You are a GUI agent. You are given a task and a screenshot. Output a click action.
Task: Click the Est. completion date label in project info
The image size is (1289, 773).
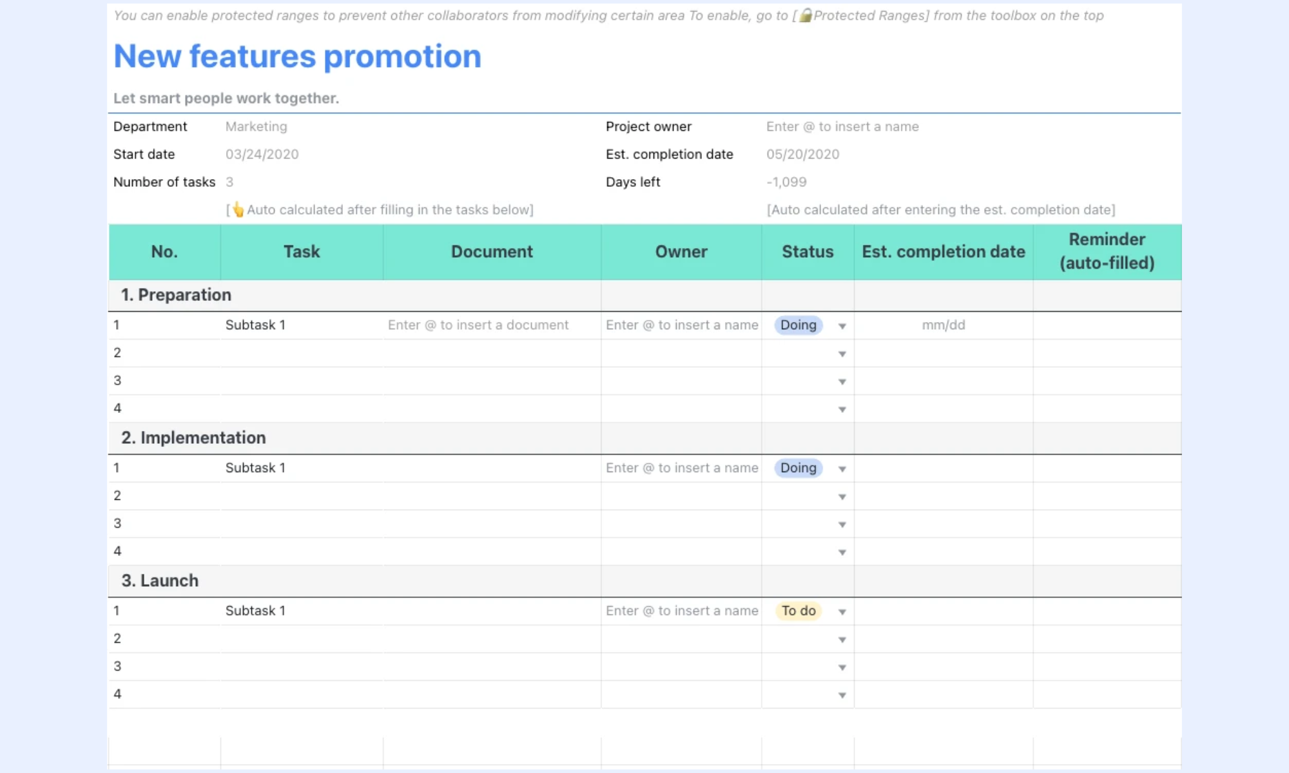click(x=669, y=154)
